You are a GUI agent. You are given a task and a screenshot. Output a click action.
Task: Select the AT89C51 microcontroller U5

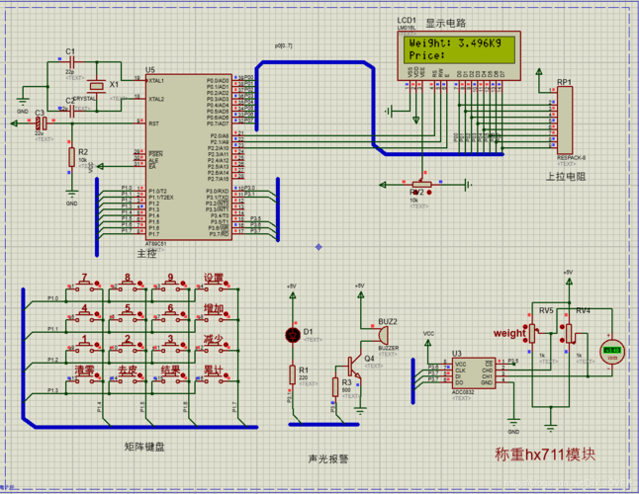tap(189, 157)
